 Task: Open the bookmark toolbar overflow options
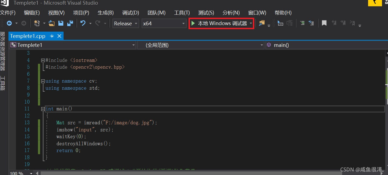tap(360, 26)
